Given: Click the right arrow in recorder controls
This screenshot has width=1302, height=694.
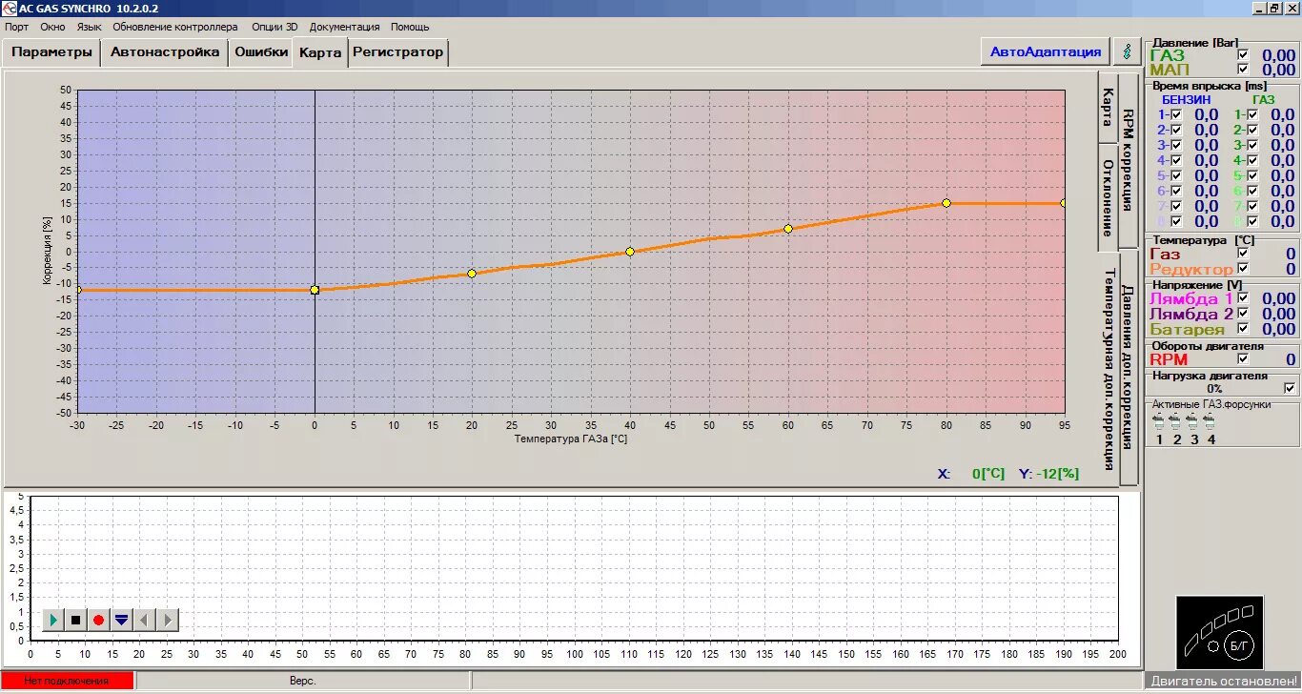Looking at the screenshot, I should [167, 621].
